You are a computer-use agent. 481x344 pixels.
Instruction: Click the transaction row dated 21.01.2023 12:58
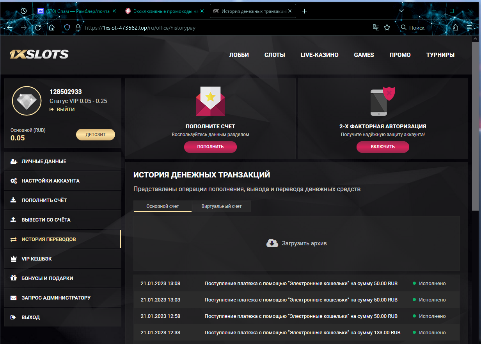[296, 316]
